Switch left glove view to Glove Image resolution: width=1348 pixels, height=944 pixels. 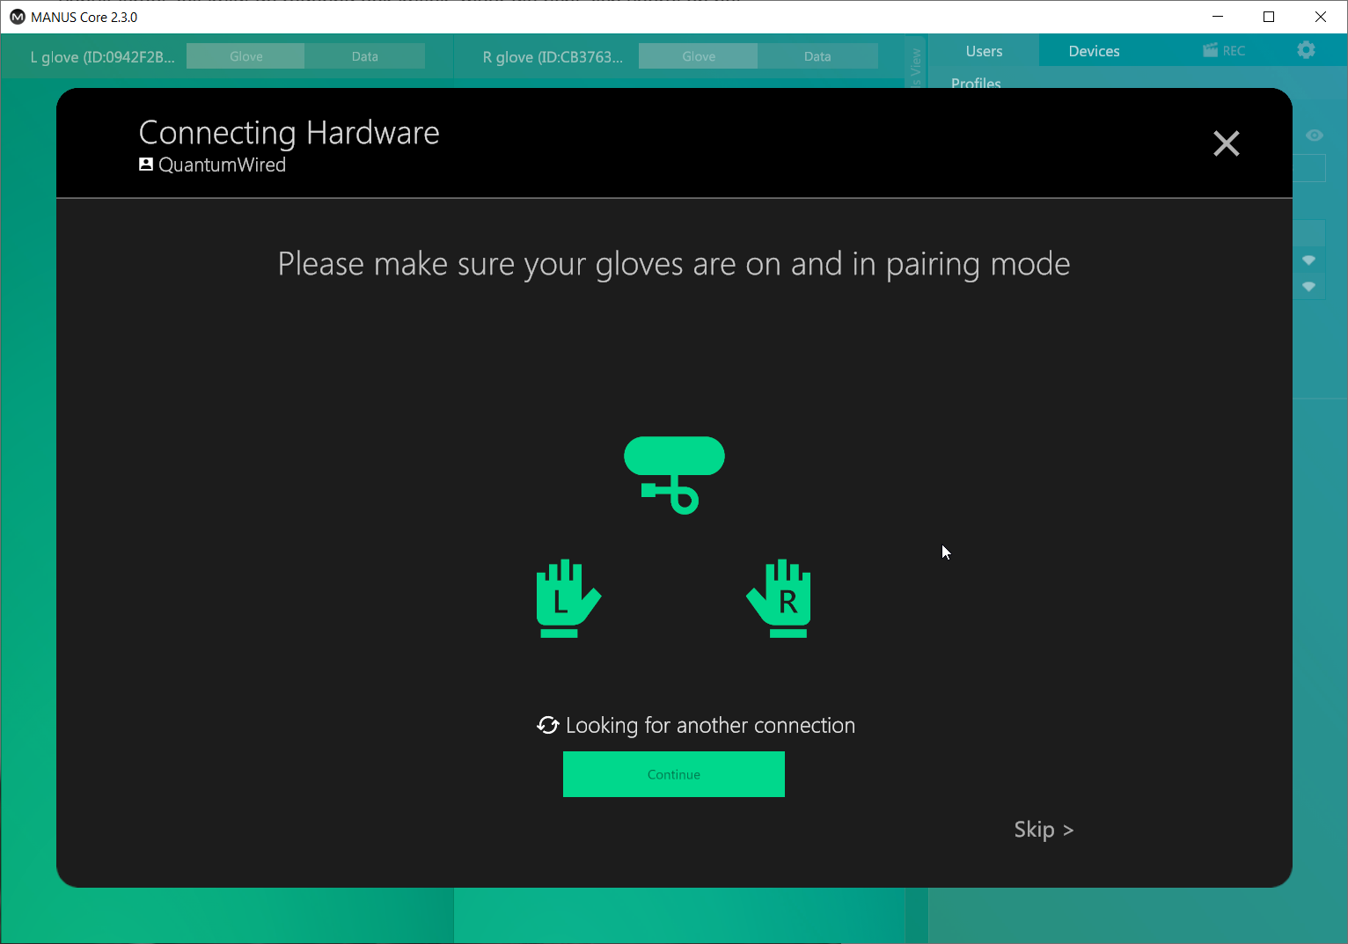[x=245, y=56]
